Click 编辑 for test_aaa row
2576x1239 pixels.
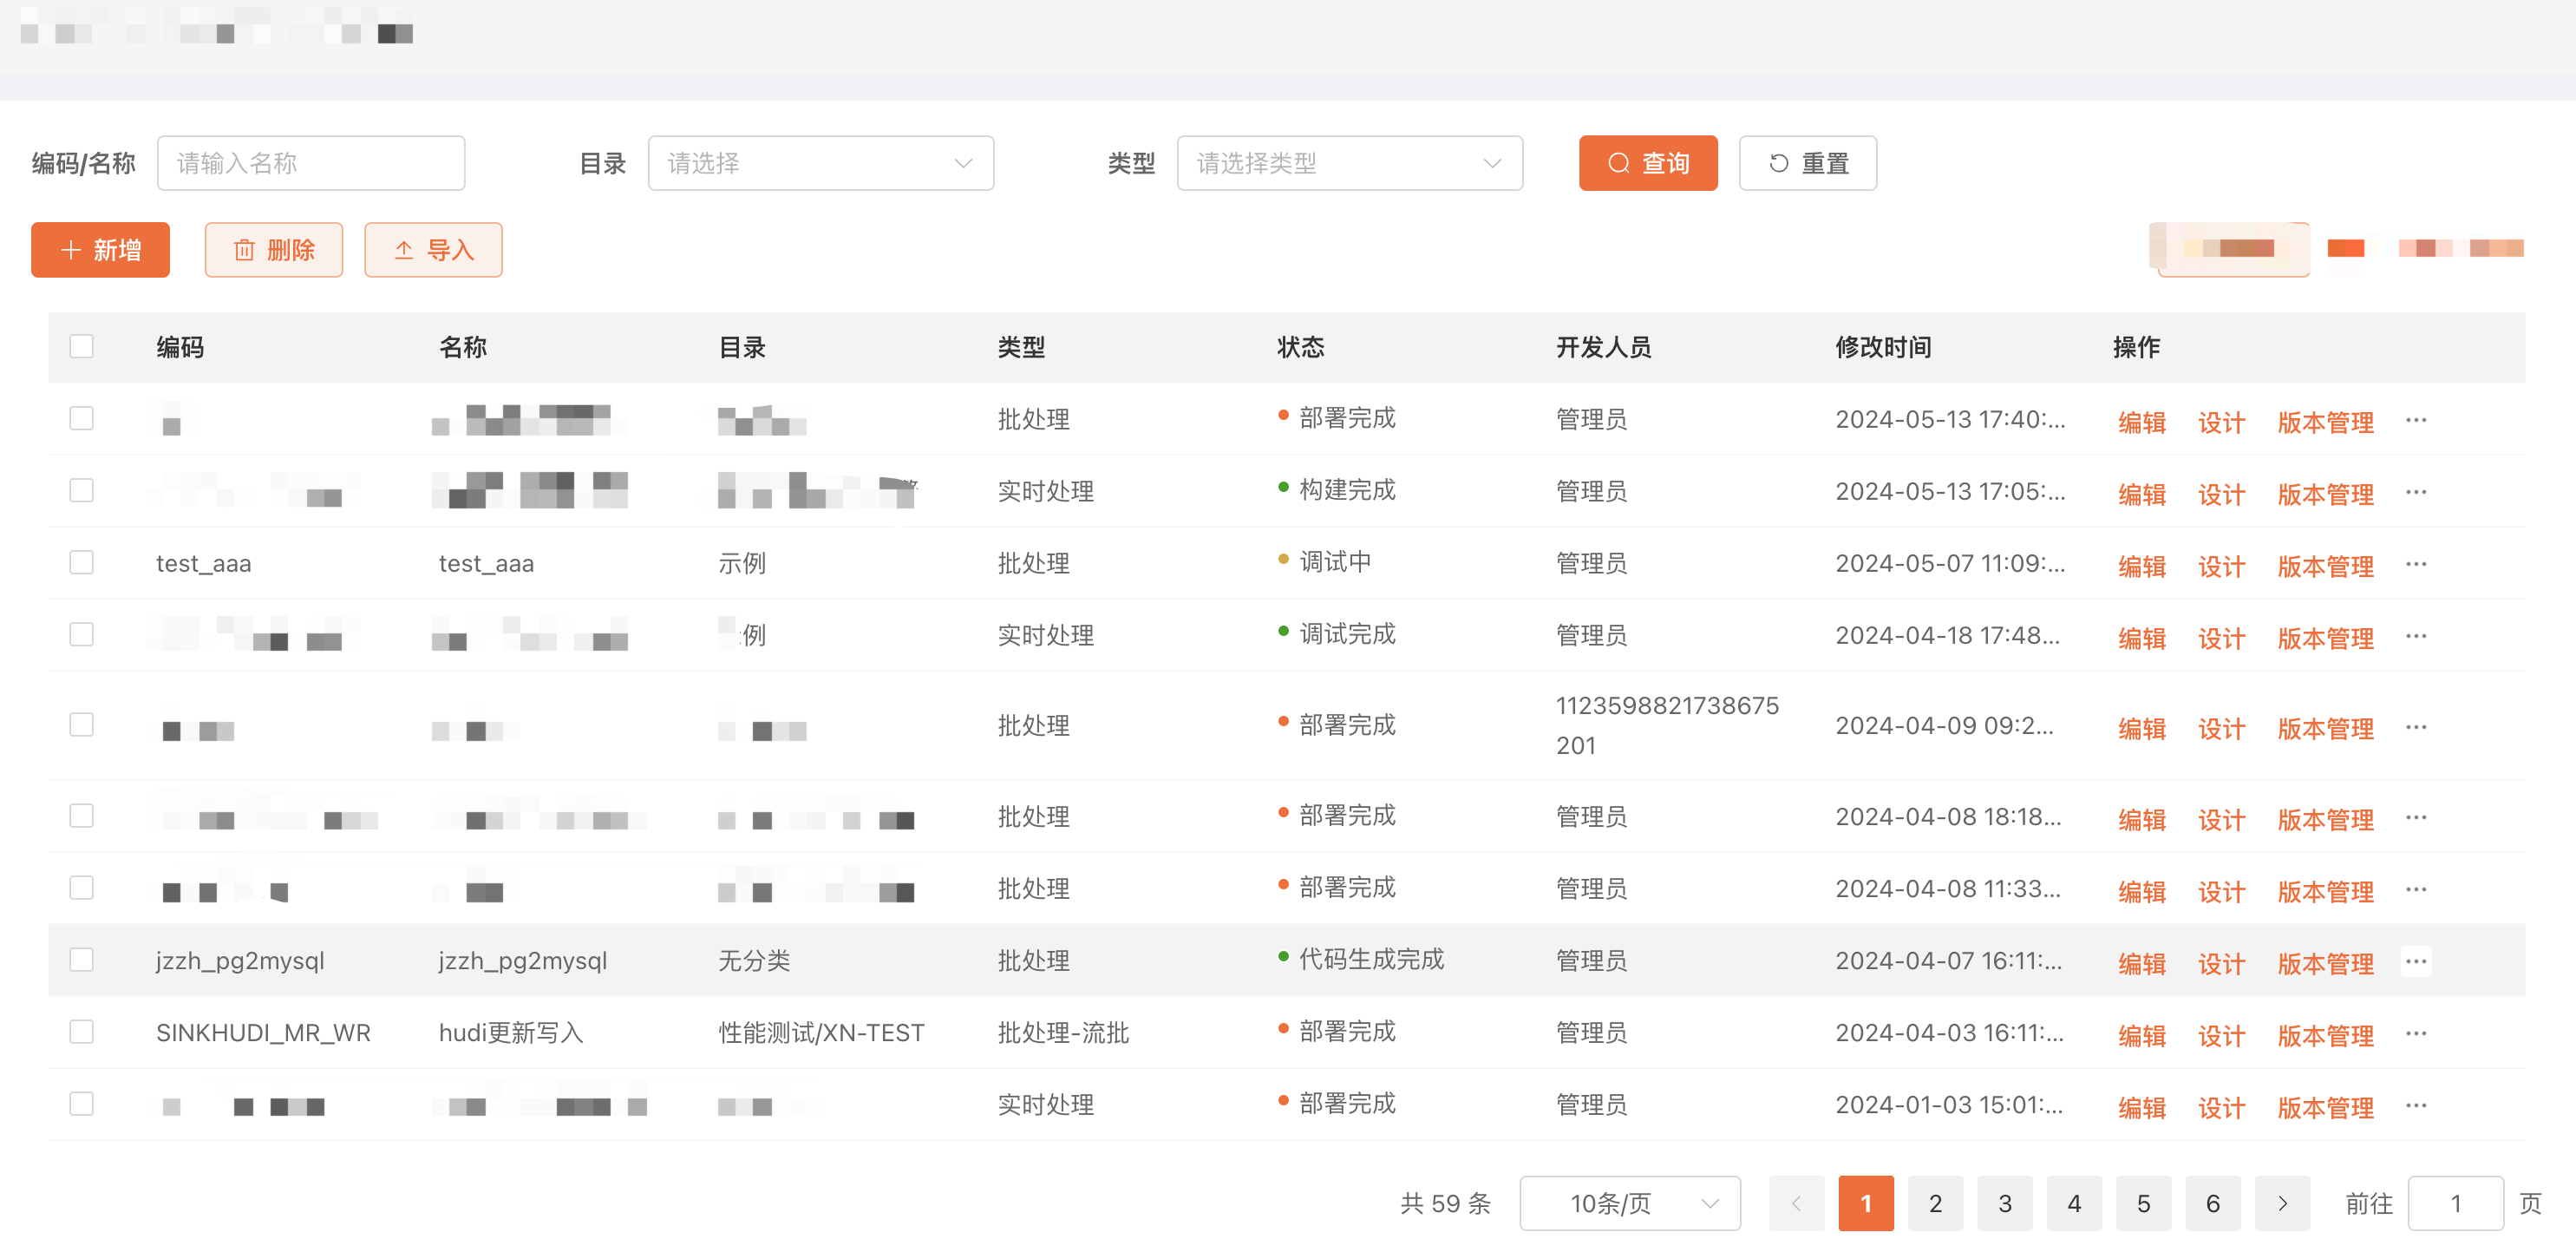(x=2142, y=566)
